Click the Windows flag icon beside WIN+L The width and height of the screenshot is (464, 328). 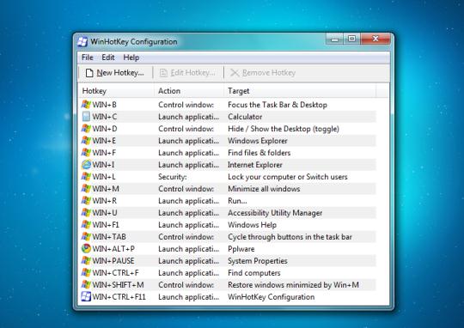(86, 177)
